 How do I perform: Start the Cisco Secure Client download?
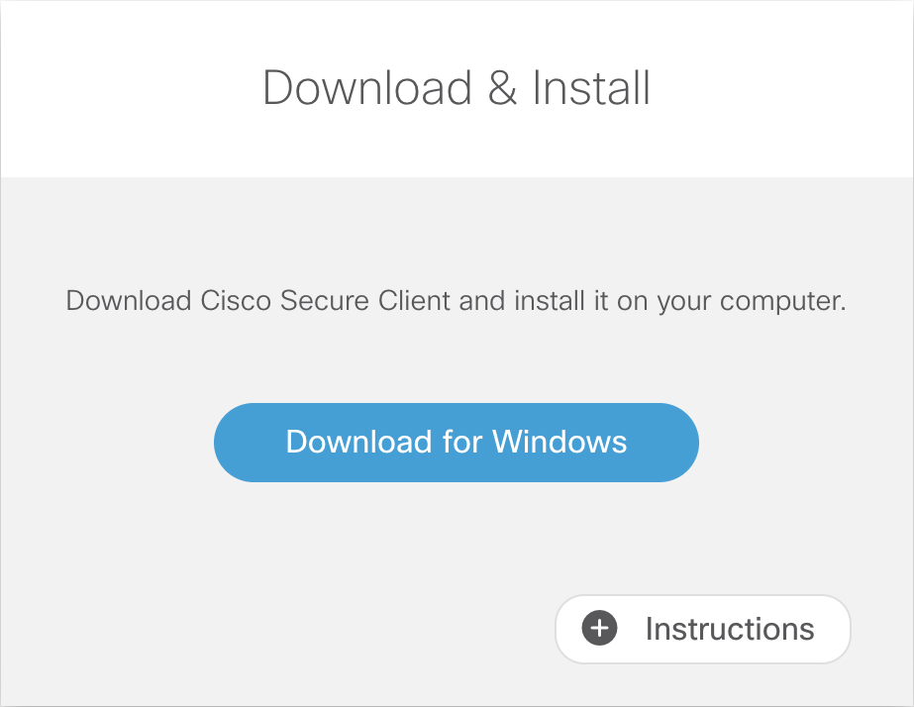tap(456, 443)
